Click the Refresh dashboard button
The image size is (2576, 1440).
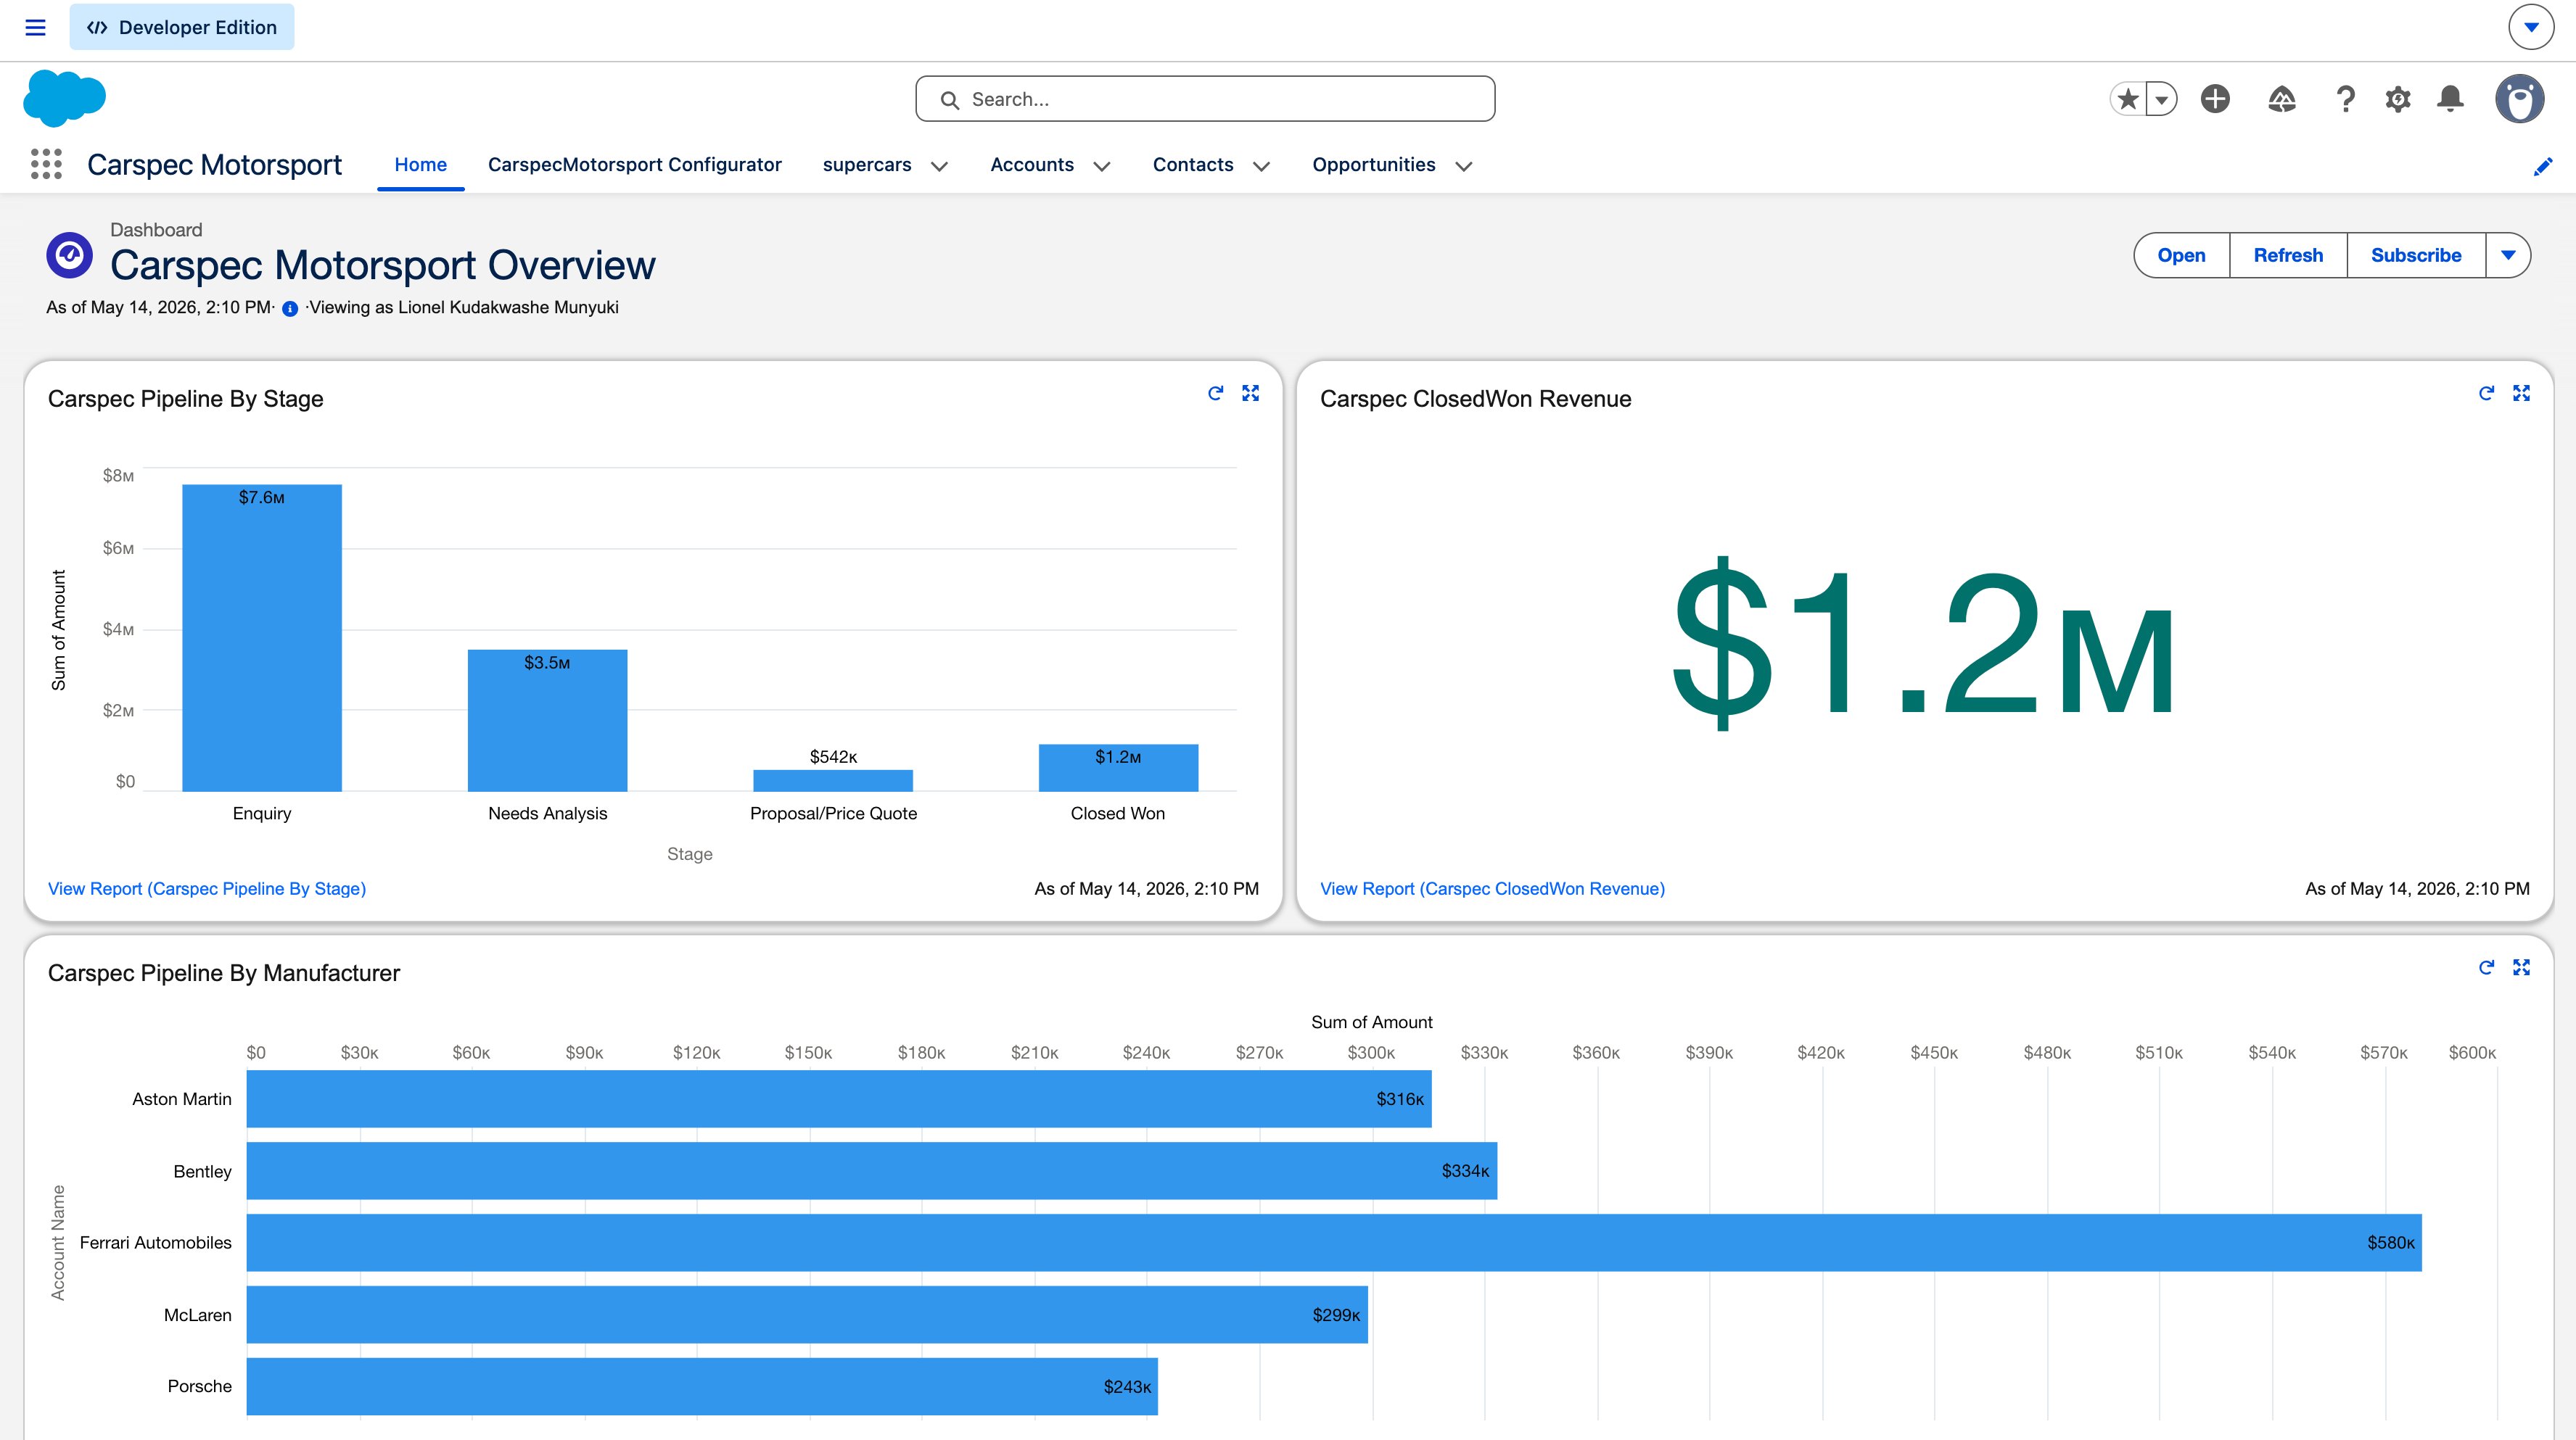[x=2288, y=255]
